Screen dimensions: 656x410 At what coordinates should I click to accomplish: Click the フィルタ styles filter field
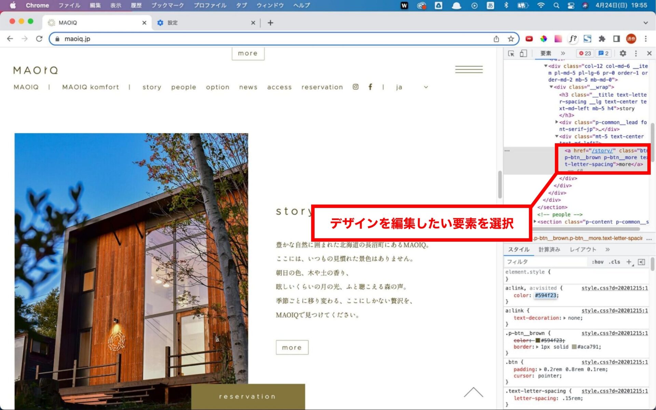click(x=546, y=262)
